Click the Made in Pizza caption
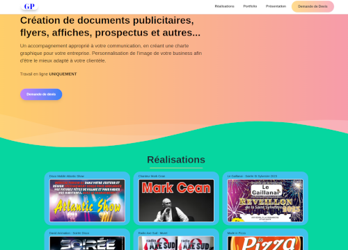 237,233
